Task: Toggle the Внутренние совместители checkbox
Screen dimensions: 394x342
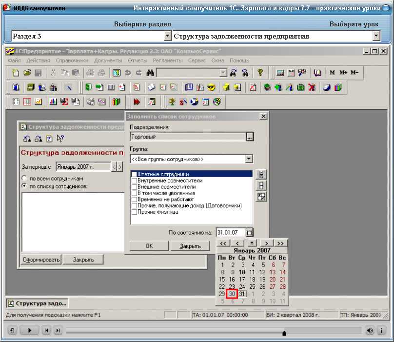Action: (134, 181)
